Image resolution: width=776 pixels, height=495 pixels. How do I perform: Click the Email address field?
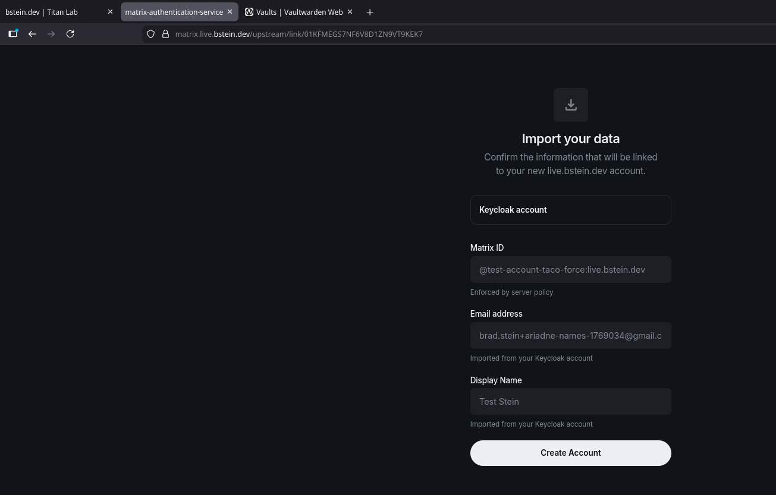pyautogui.click(x=570, y=336)
